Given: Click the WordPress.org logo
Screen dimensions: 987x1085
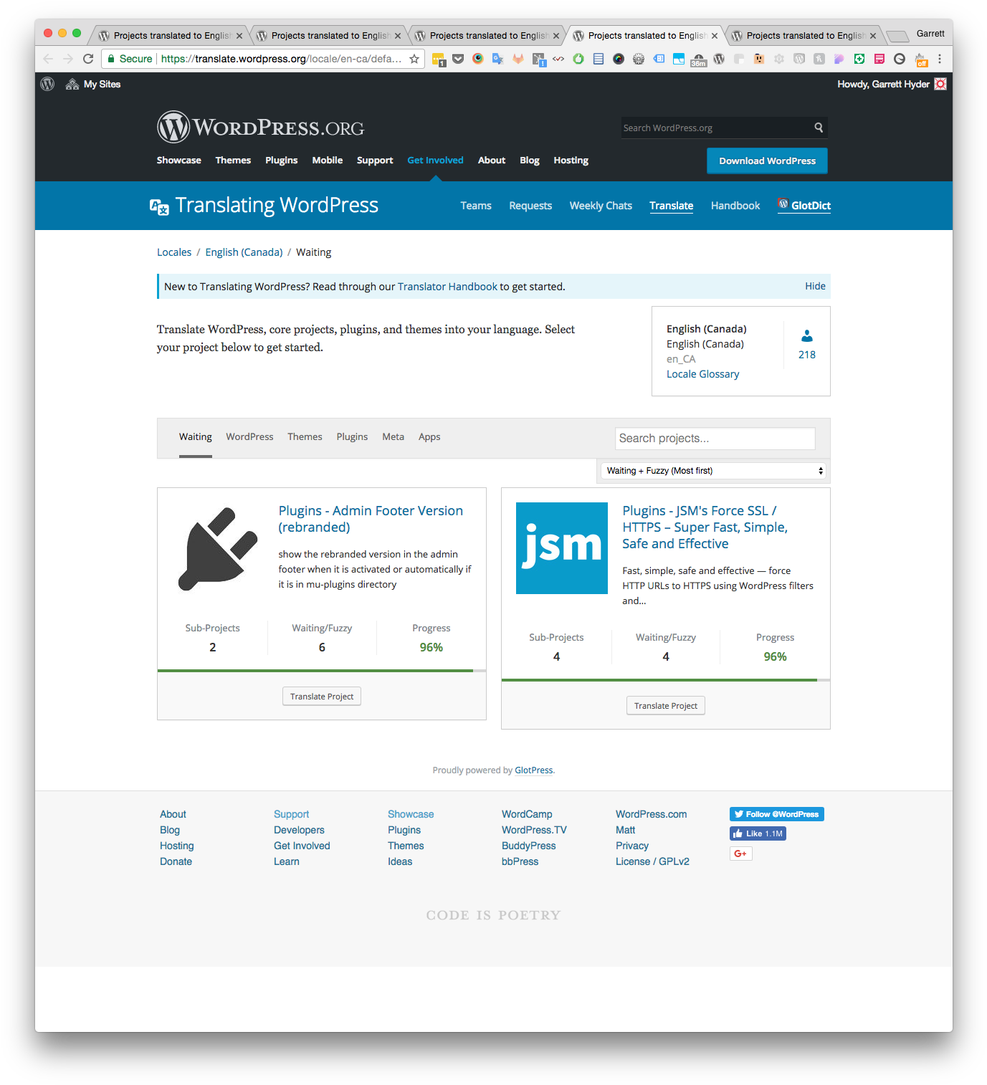Looking at the screenshot, I should [x=260, y=127].
